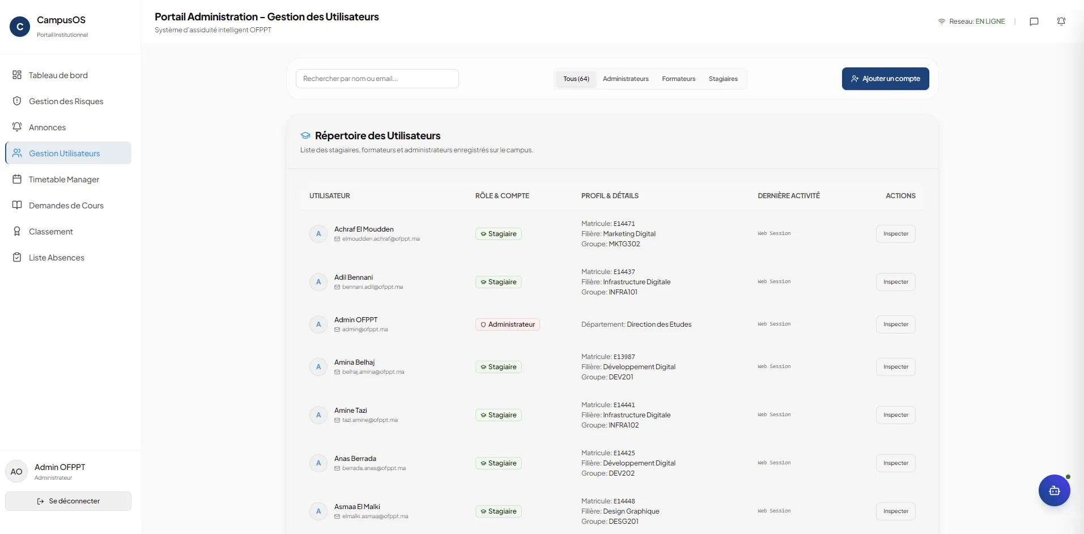Click the CampusOS logo icon
The width and height of the screenshot is (1084, 534).
click(20, 26)
